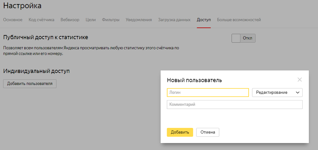Toggle the public statistics access switch
Viewport: 318px width, 150px height.
click(x=243, y=38)
